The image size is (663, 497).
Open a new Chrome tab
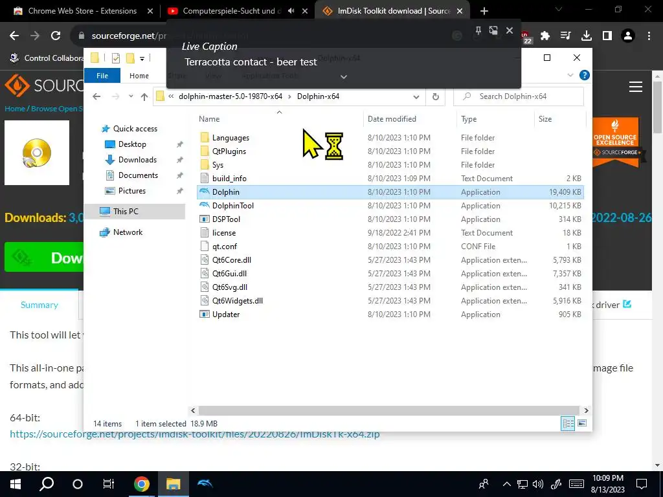pyautogui.click(x=484, y=11)
